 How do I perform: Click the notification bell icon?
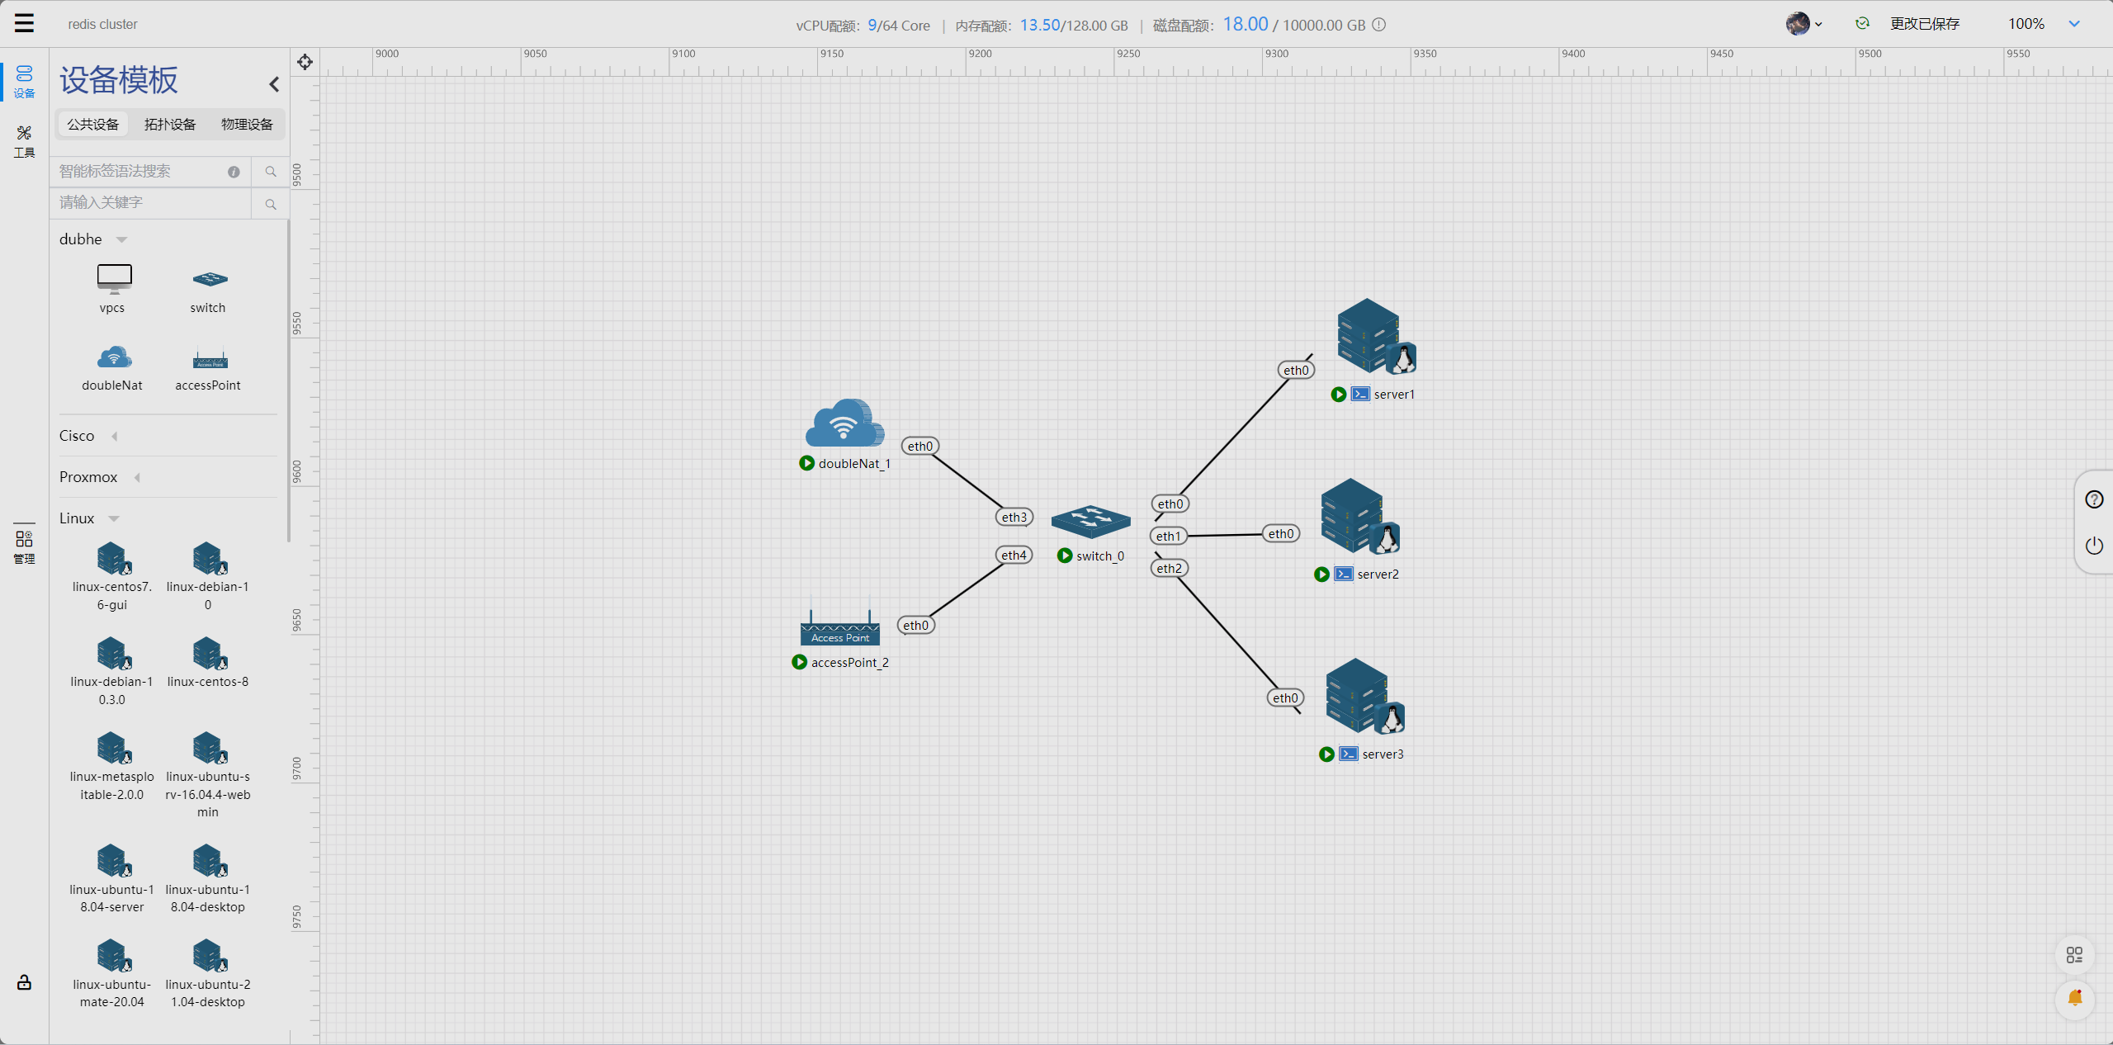(2074, 999)
